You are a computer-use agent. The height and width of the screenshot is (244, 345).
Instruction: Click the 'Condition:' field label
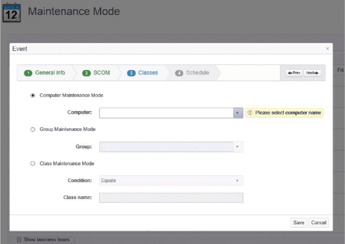(x=80, y=180)
